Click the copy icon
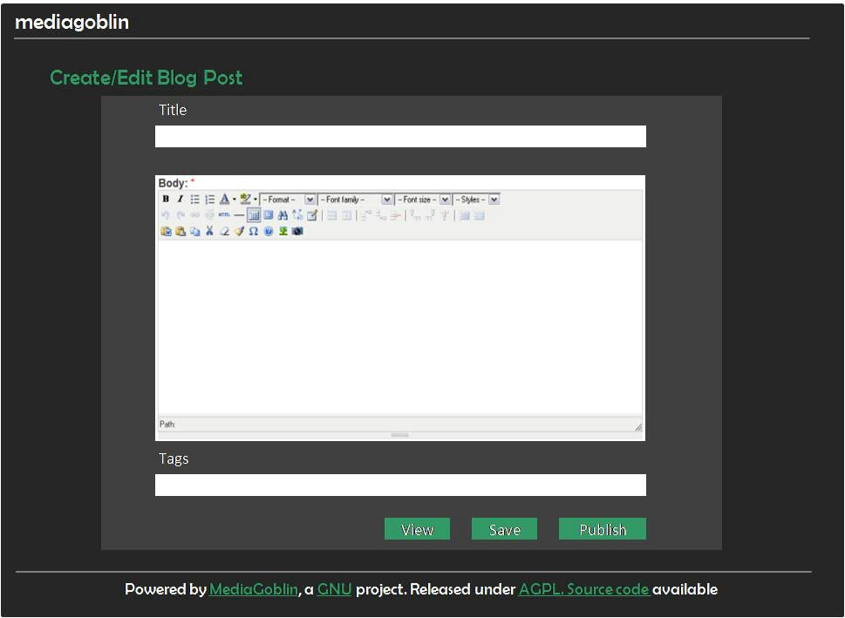The image size is (845, 618). coord(195,232)
